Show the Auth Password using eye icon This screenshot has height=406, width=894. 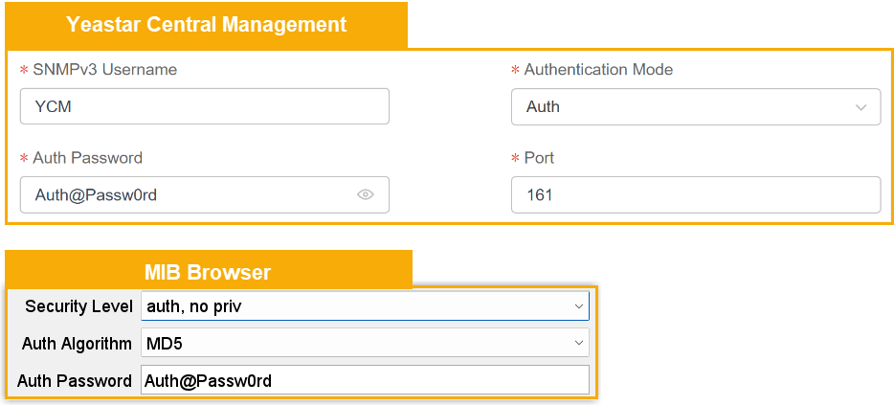click(365, 194)
